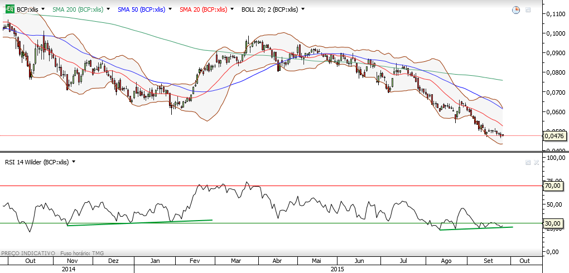Click the Nov month label on time axis

click(x=73, y=261)
